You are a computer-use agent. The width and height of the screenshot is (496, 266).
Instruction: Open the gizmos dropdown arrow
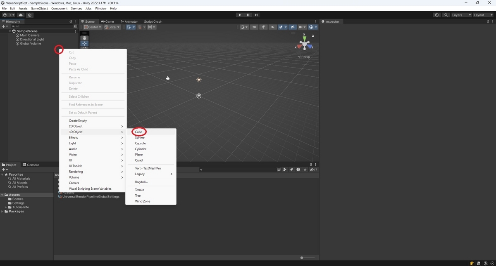pyautogui.click(x=316, y=27)
